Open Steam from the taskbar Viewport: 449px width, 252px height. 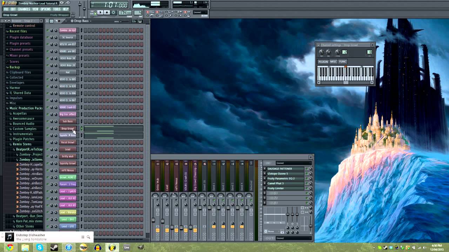pos(54,247)
